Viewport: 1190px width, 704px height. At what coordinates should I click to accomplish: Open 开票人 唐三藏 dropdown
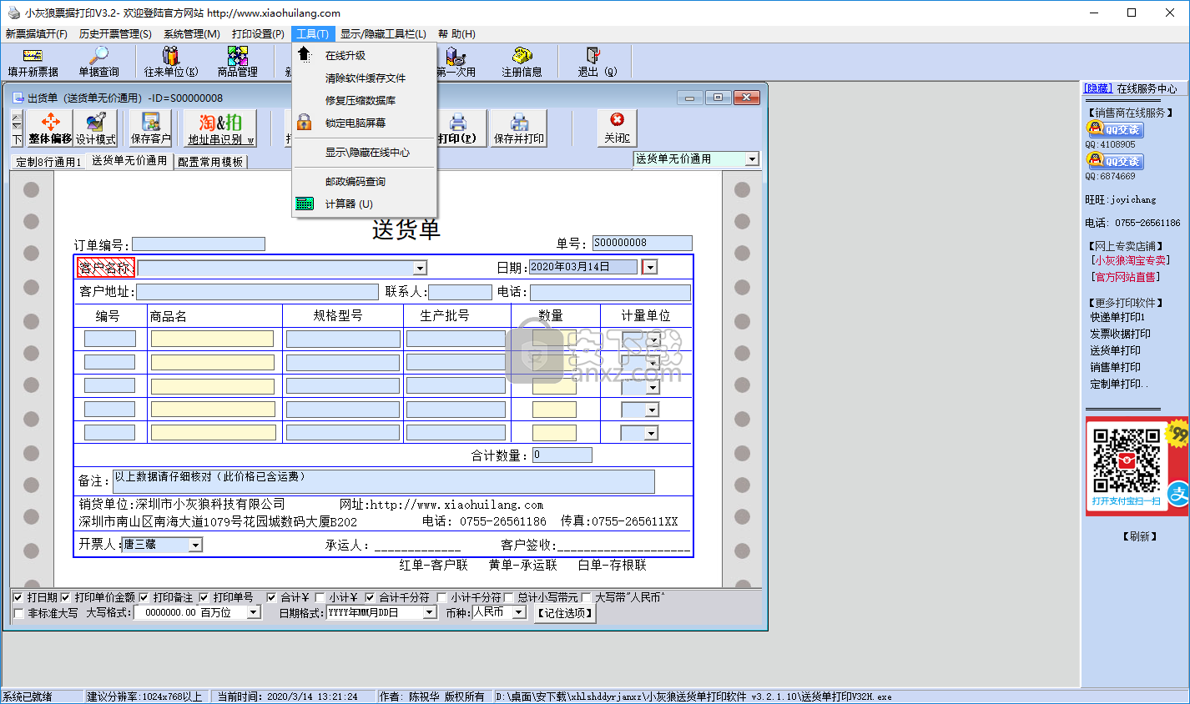click(x=195, y=545)
